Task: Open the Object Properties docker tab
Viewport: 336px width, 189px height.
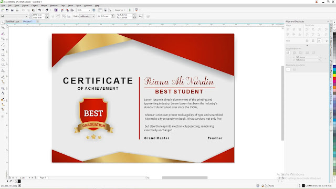Action: coord(331,47)
